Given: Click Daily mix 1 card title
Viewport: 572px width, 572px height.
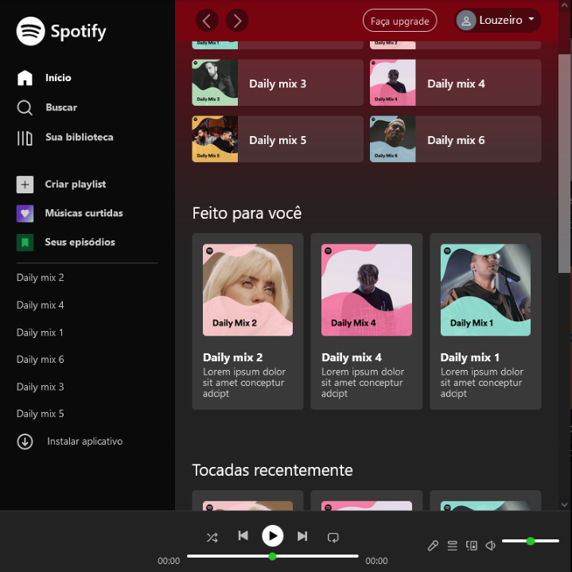Looking at the screenshot, I should [470, 357].
